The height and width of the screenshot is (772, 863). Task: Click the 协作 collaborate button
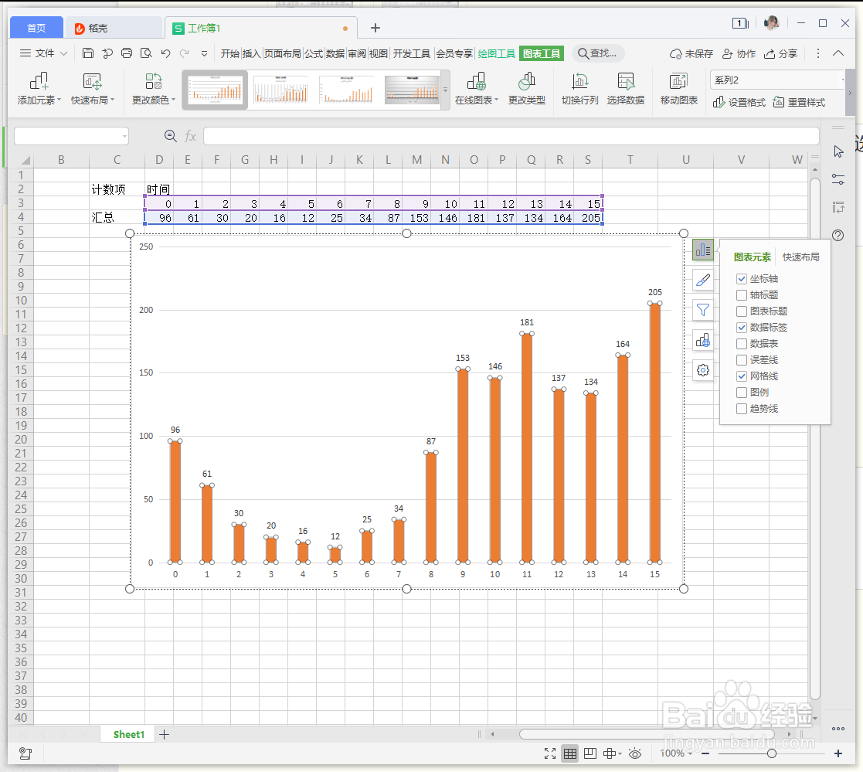click(x=739, y=53)
